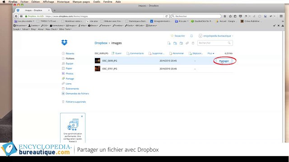This screenshot has height=162, width=289.
Task: Click the DSC_0699.JPG thumbnail
Action: [98, 61]
